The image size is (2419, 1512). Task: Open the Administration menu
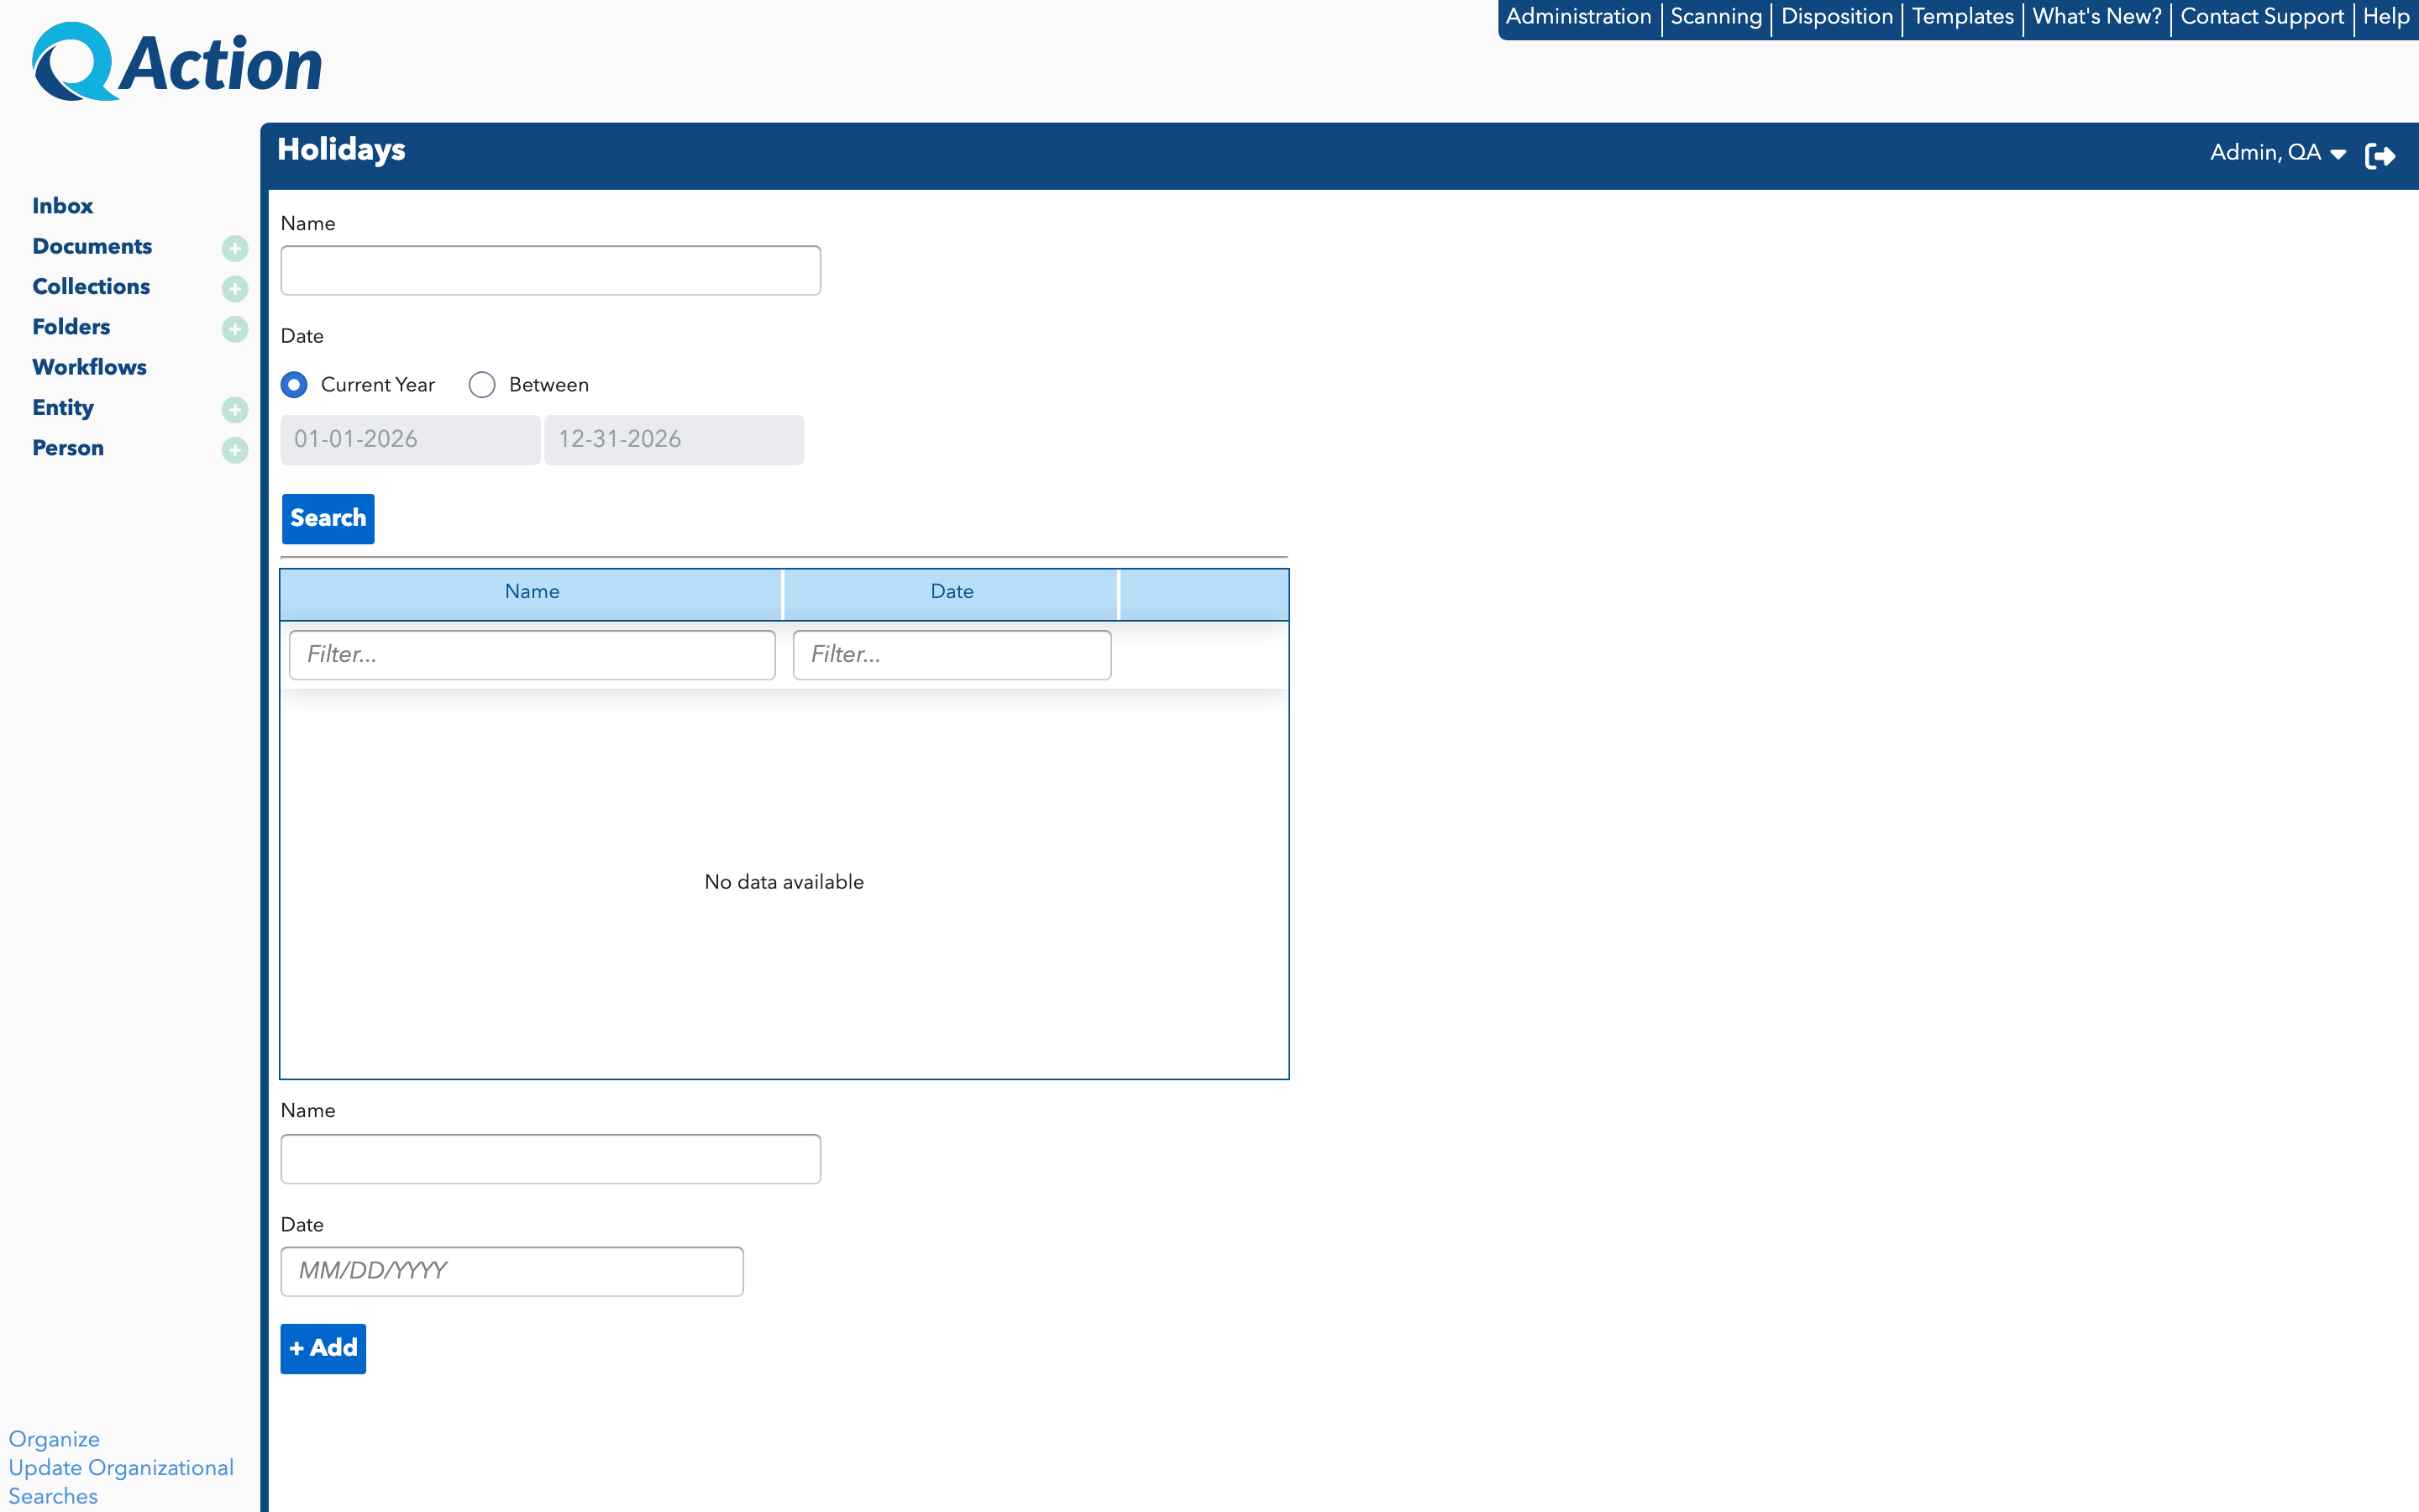[x=1578, y=17]
